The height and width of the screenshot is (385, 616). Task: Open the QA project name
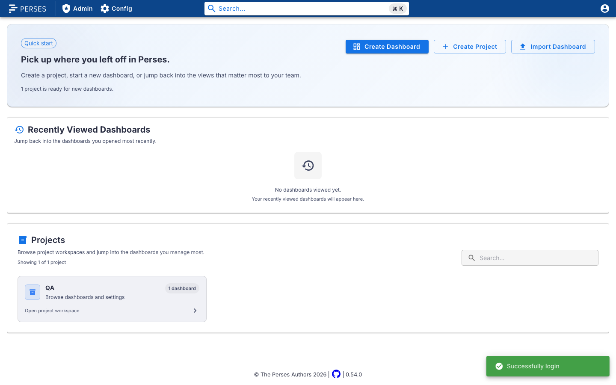[50, 288]
